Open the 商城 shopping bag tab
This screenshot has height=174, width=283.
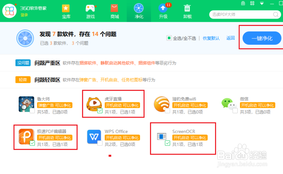[115, 12]
